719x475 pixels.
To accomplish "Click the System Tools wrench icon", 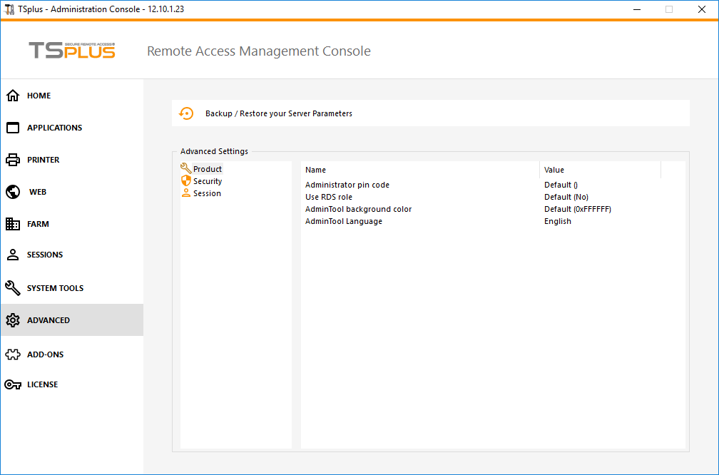I will pyautogui.click(x=13, y=288).
